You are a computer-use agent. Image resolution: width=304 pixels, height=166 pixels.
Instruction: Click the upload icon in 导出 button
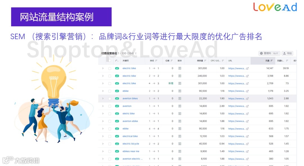pos(284,53)
